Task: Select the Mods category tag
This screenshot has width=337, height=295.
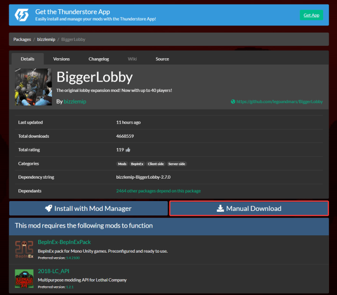Action: [x=122, y=164]
